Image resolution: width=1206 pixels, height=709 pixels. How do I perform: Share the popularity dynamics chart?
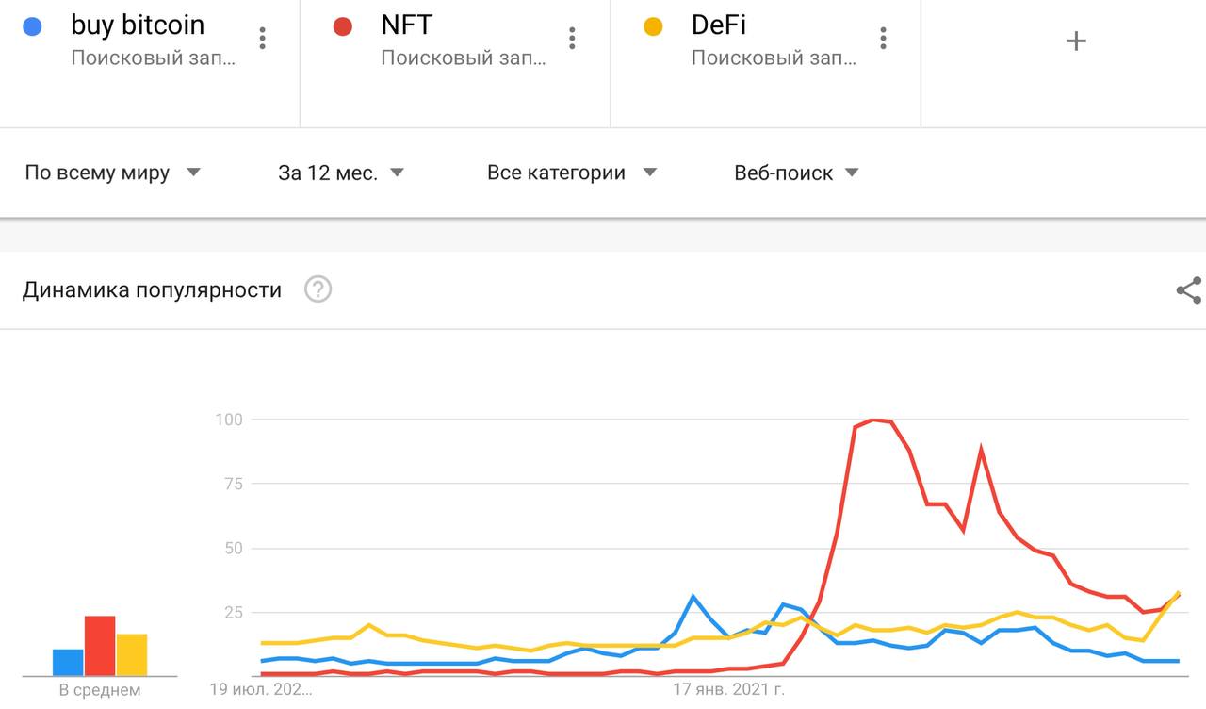point(1189,290)
